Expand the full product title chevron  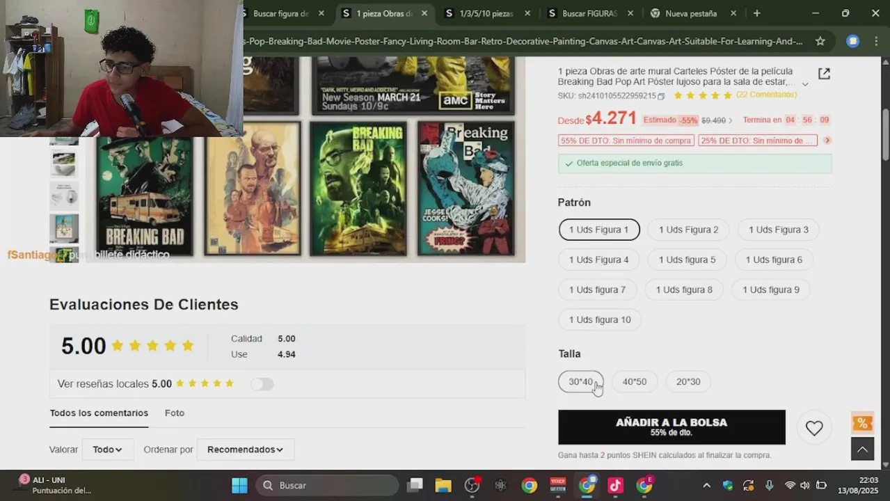click(x=805, y=84)
